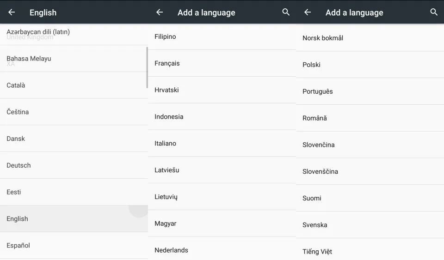Pick Indonesia from the language list
Viewport: 444px width, 260px height.
(222, 117)
